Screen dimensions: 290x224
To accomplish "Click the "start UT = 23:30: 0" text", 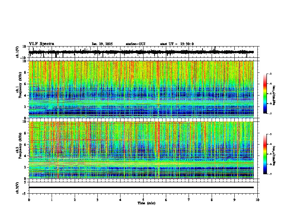I will (177, 44).
